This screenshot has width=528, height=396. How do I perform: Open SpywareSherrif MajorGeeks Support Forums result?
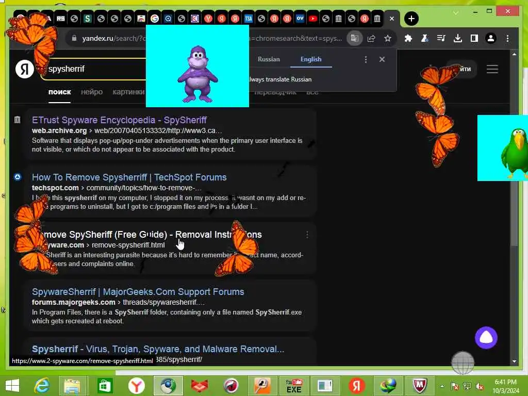(138, 292)
